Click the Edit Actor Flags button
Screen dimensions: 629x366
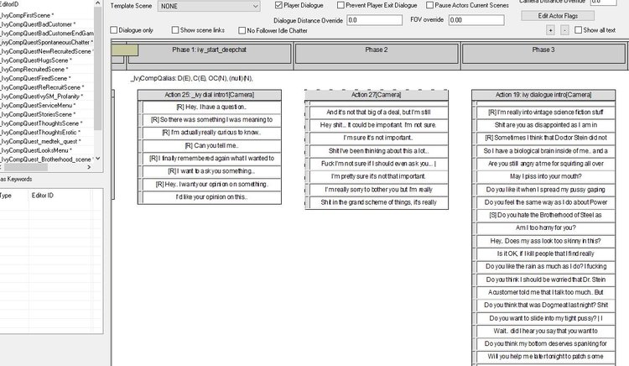[x=558, y=16]
